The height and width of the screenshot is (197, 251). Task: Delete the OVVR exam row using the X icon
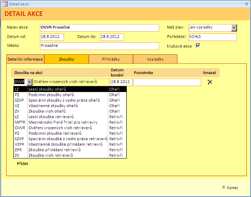210,82
